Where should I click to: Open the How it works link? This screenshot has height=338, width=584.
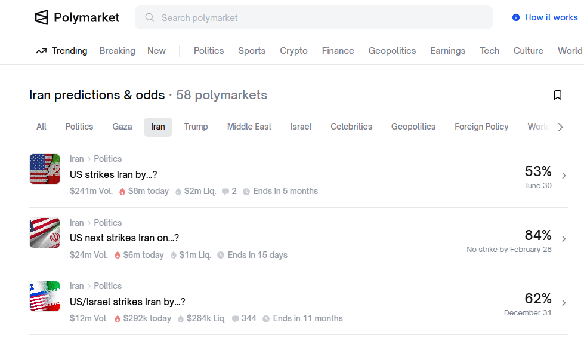coord(551,17)
